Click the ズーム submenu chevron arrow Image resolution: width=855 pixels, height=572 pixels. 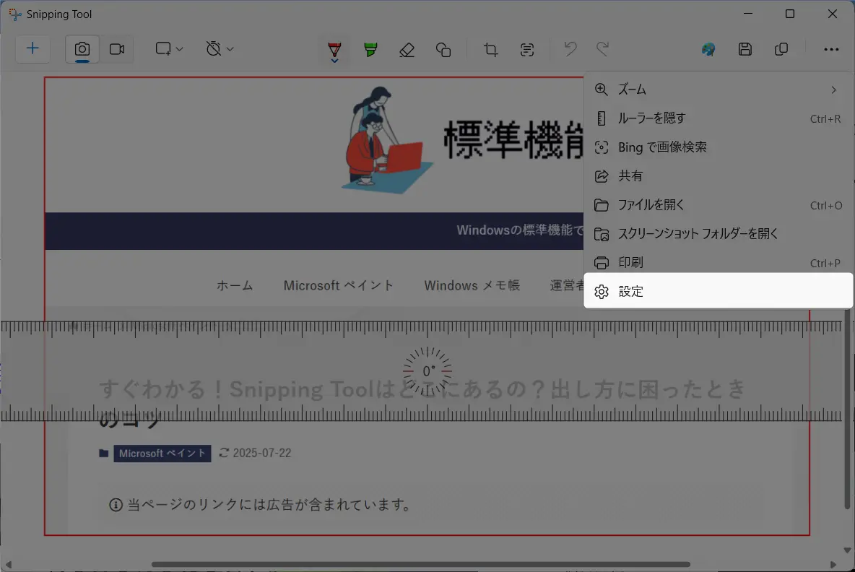click(834, 90)
